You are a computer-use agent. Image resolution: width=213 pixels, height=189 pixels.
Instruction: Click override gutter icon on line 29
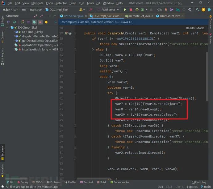click(x=66, y=33)
